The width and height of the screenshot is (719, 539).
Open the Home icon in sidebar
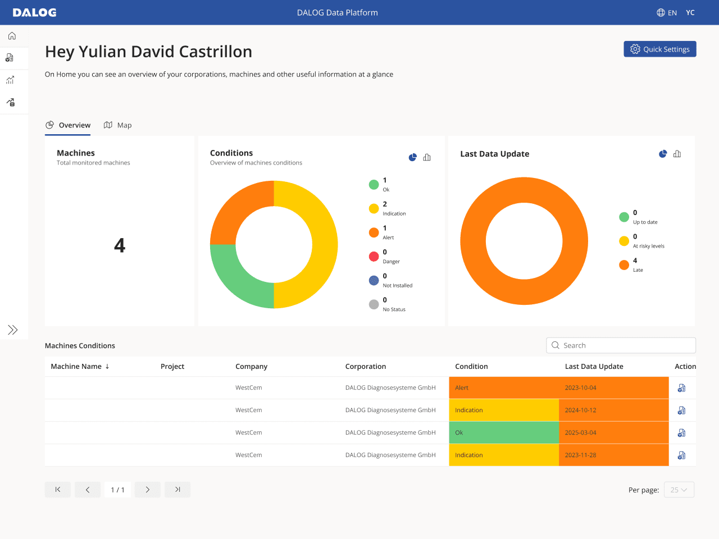click(x=12, y=36)
